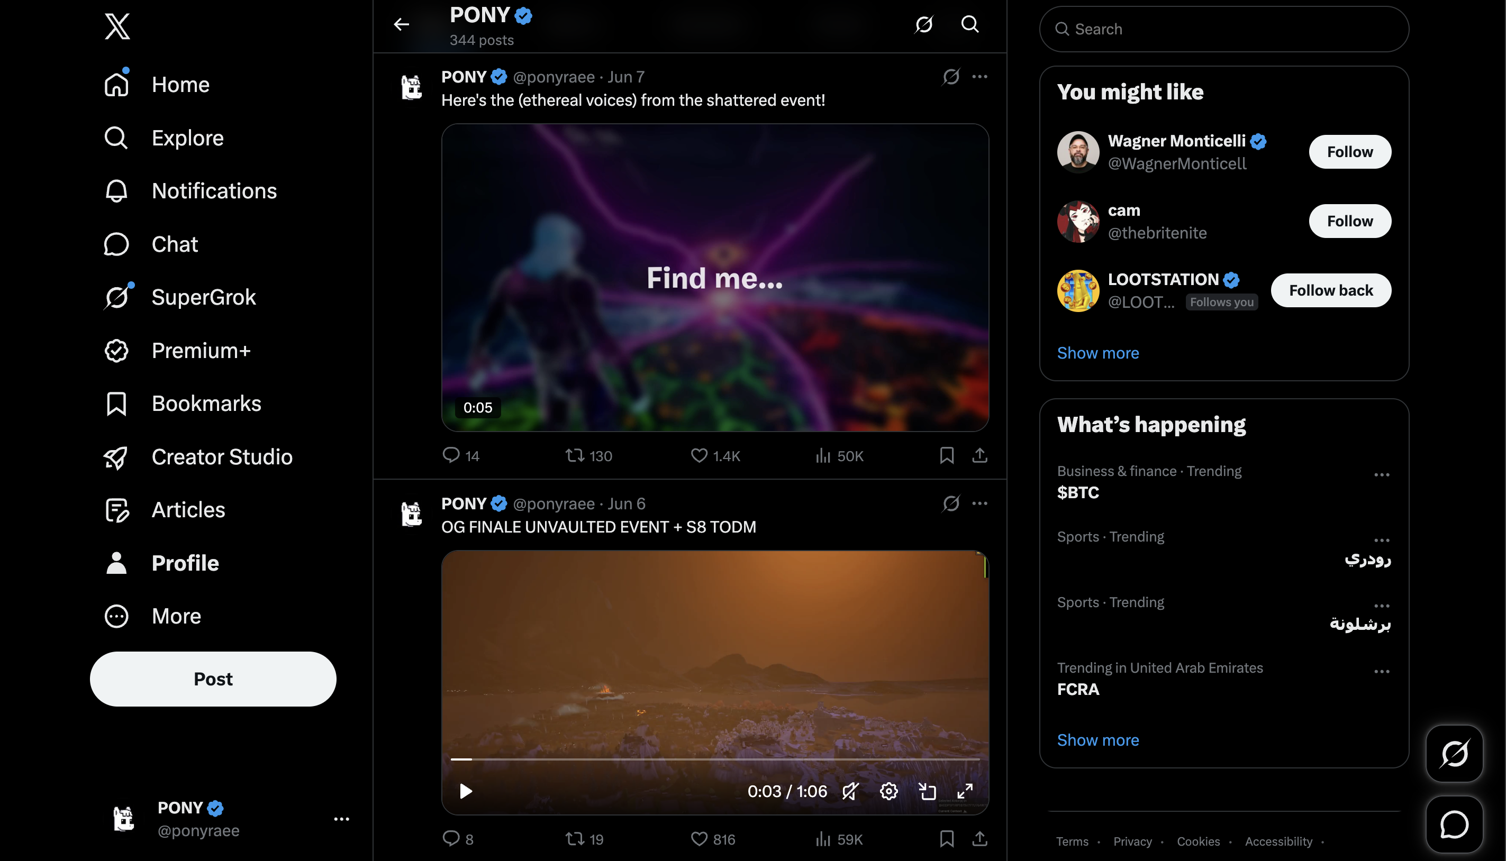Viewport: 1506px width, 861px height.
Task: Open Notifications
Action: (x=190, y=191)
